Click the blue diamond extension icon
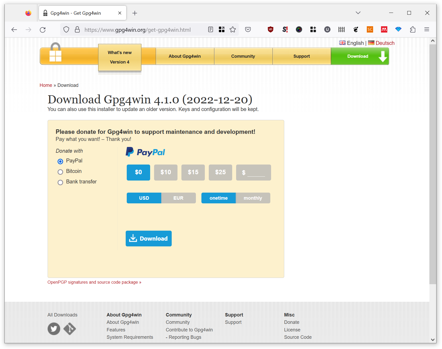Viewport: 442px width, 349px height. point(398,29)
